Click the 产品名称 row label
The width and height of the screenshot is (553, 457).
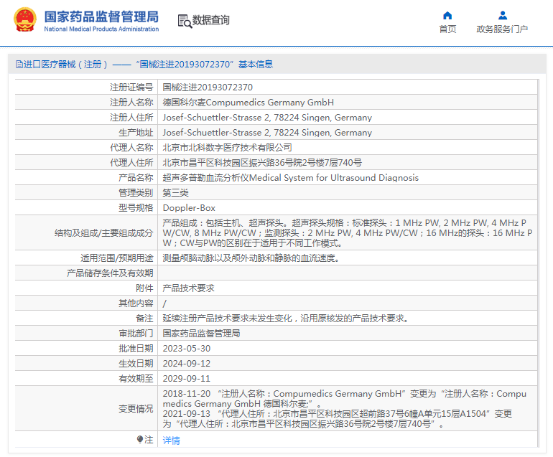coord(136,178)
